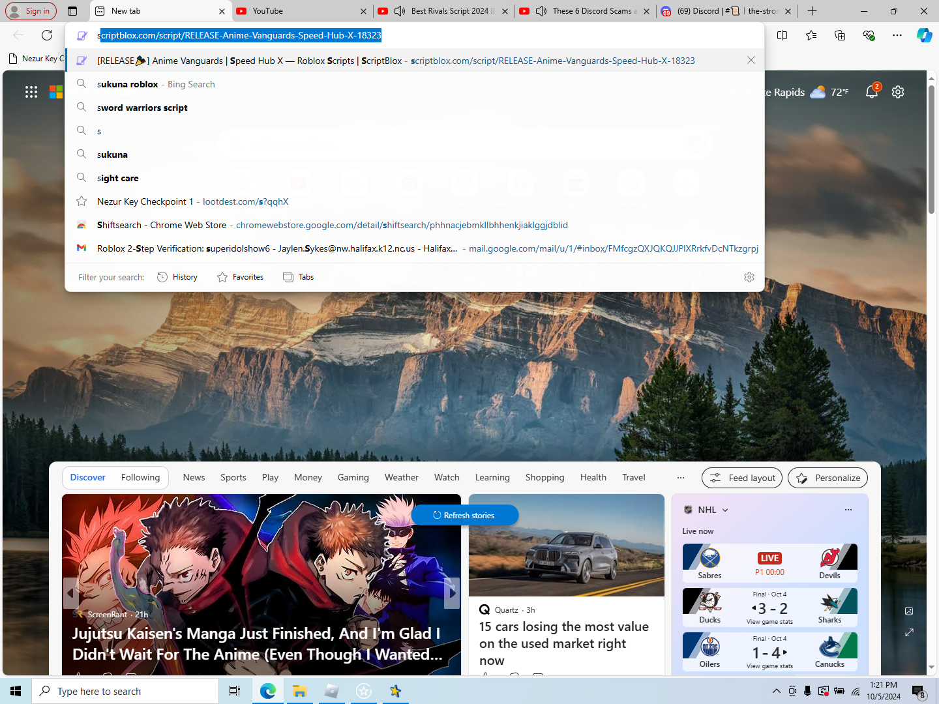Image resolution: width=939 pixels, height=704 pixels.
Task: Switch to the YouTube tab
Action: [303, 11]
